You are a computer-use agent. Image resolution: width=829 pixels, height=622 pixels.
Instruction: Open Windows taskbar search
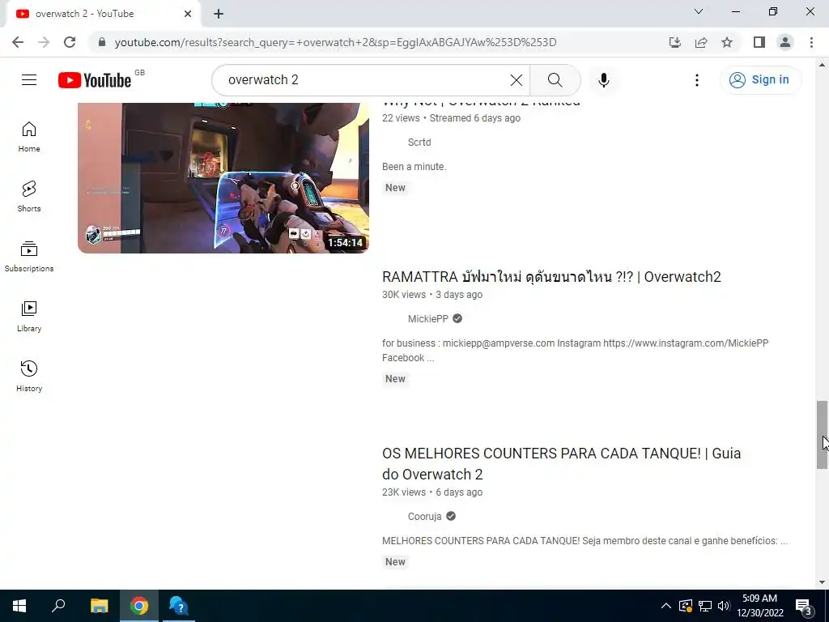click(58, 606)
